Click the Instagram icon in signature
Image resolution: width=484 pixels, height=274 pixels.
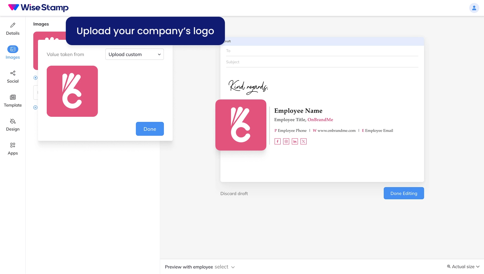pos(286,141)
